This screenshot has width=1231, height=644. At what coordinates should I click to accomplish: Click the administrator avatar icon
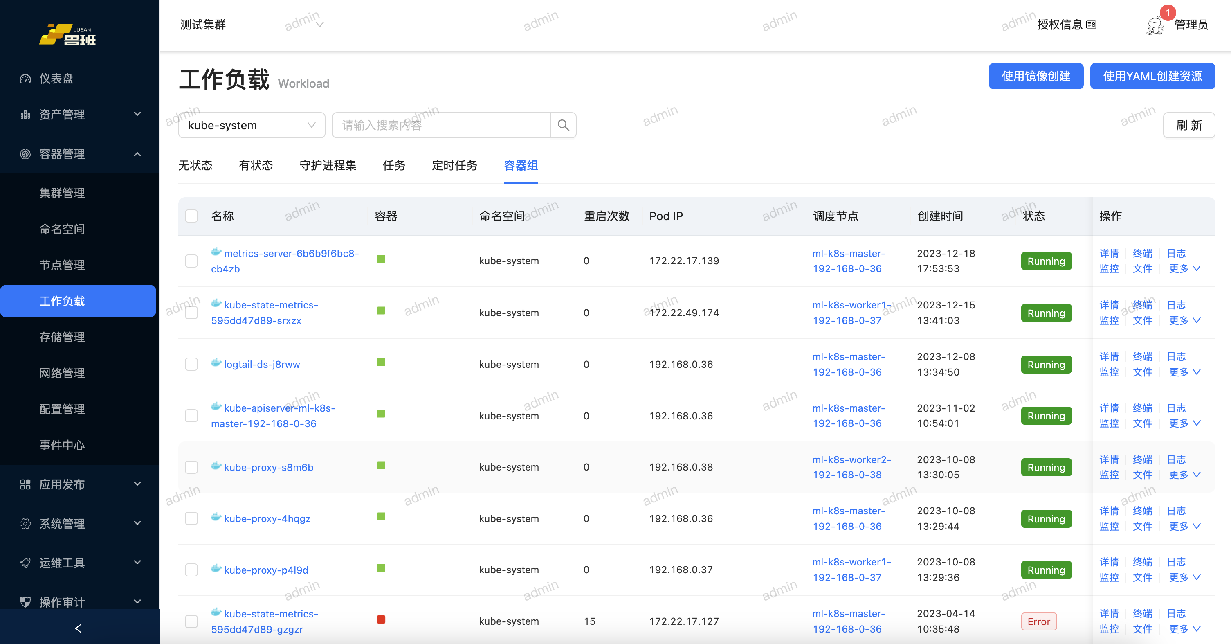1155,25
